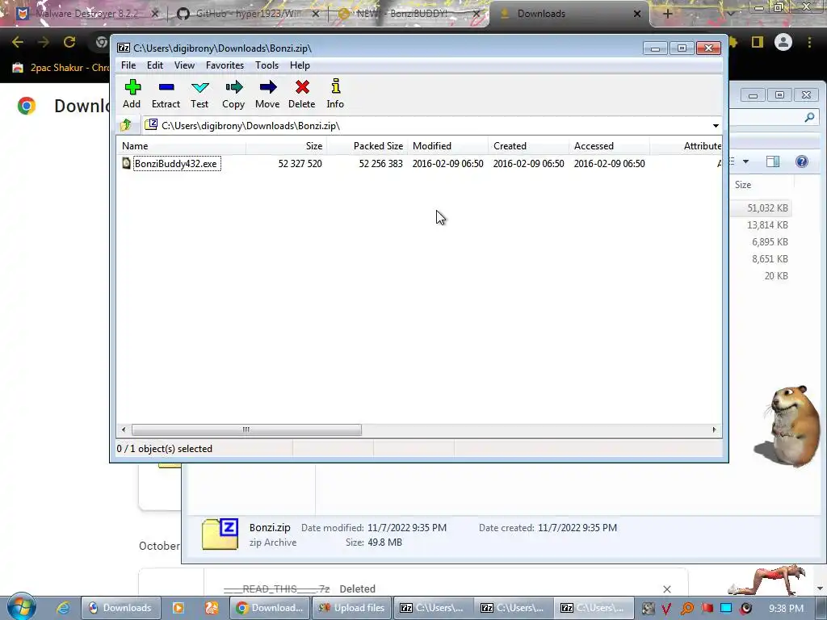
Task: Open the Chrome three-dot menu
Action: [x=809, y=42]
